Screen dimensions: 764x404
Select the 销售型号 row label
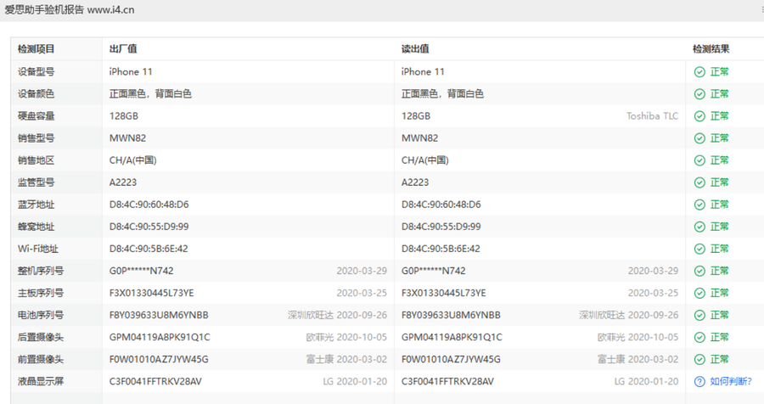[36, 137]
